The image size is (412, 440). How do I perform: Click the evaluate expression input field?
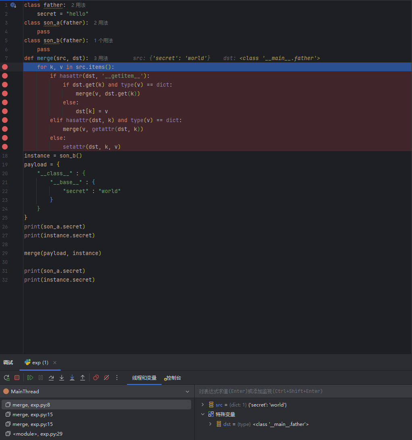pos(302,391)
